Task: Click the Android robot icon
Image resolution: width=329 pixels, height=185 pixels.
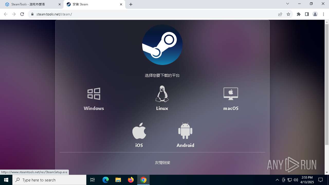Action: tap(185, 131)
